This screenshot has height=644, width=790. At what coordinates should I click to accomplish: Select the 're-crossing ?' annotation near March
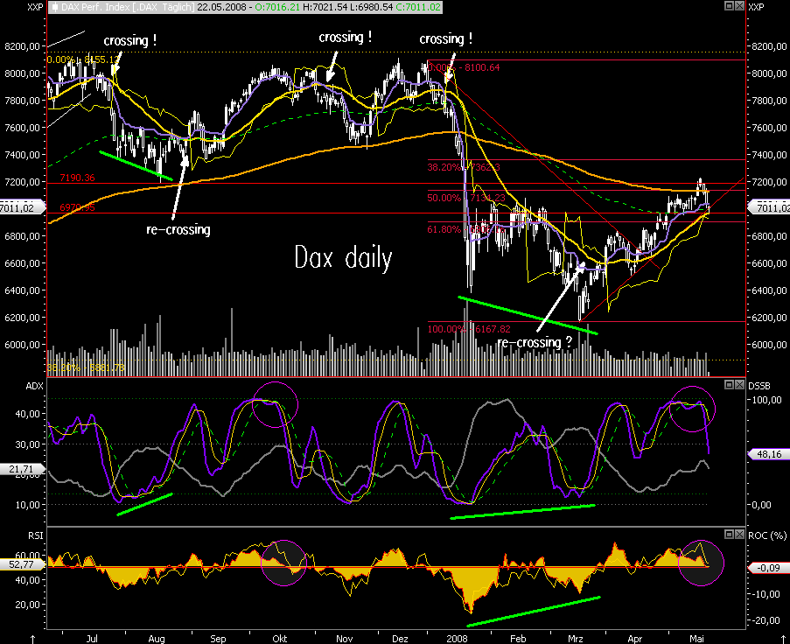[535, 343]
